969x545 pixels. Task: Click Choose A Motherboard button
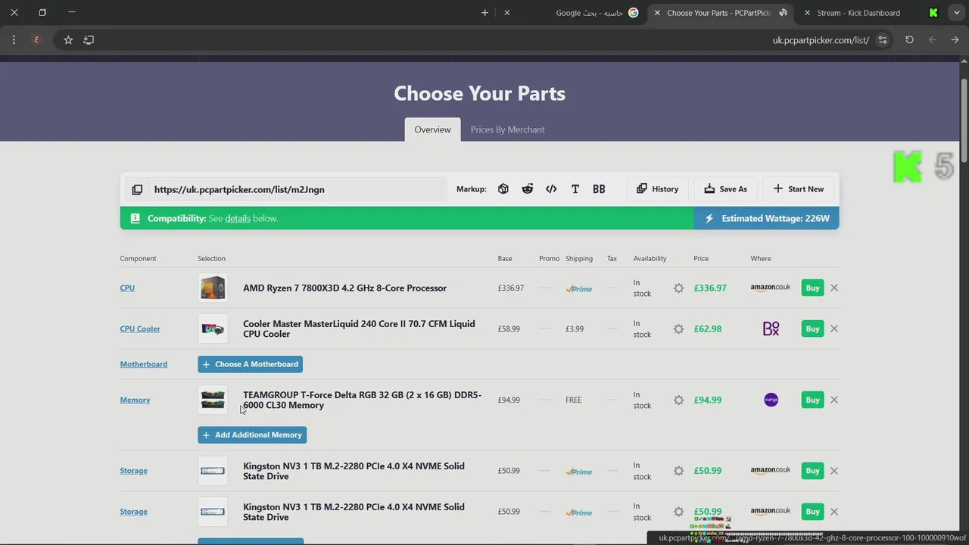(250, 364)
